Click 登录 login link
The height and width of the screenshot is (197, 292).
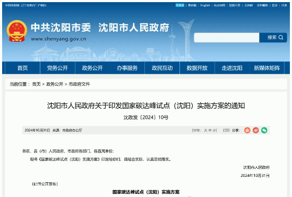tap(274, 5)
